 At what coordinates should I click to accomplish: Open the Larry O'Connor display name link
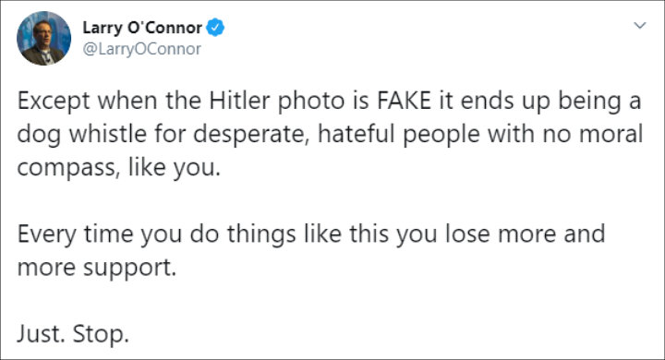(142, 28)
